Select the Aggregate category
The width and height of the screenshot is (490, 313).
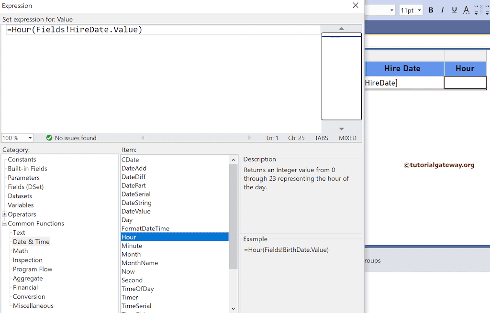click(28, 278)
